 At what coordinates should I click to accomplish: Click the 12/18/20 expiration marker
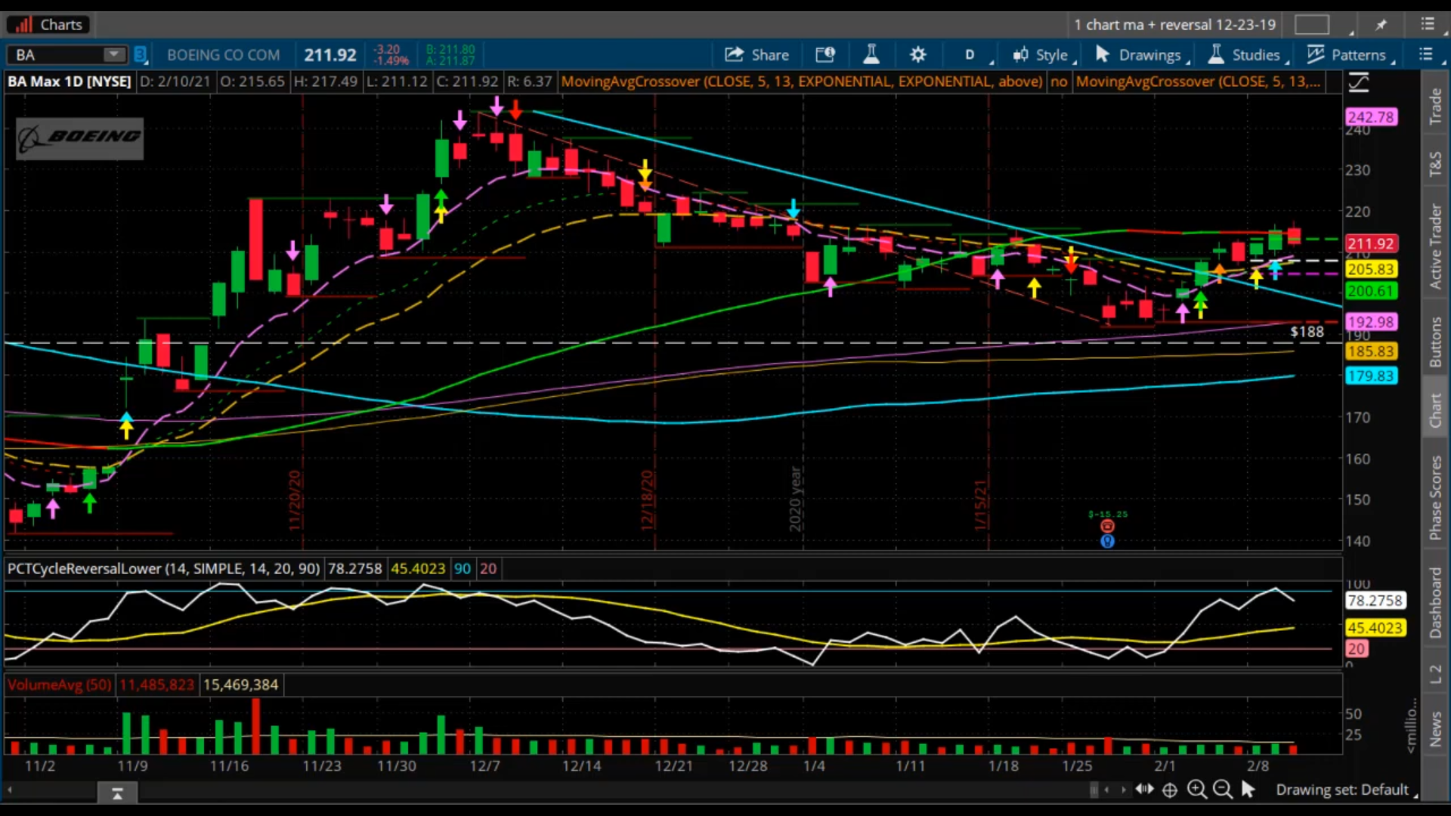coord(647,500)
